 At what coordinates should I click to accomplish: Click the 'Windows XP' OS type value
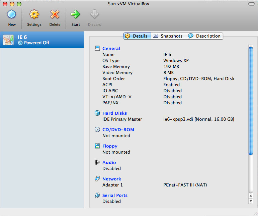(176, 60)
